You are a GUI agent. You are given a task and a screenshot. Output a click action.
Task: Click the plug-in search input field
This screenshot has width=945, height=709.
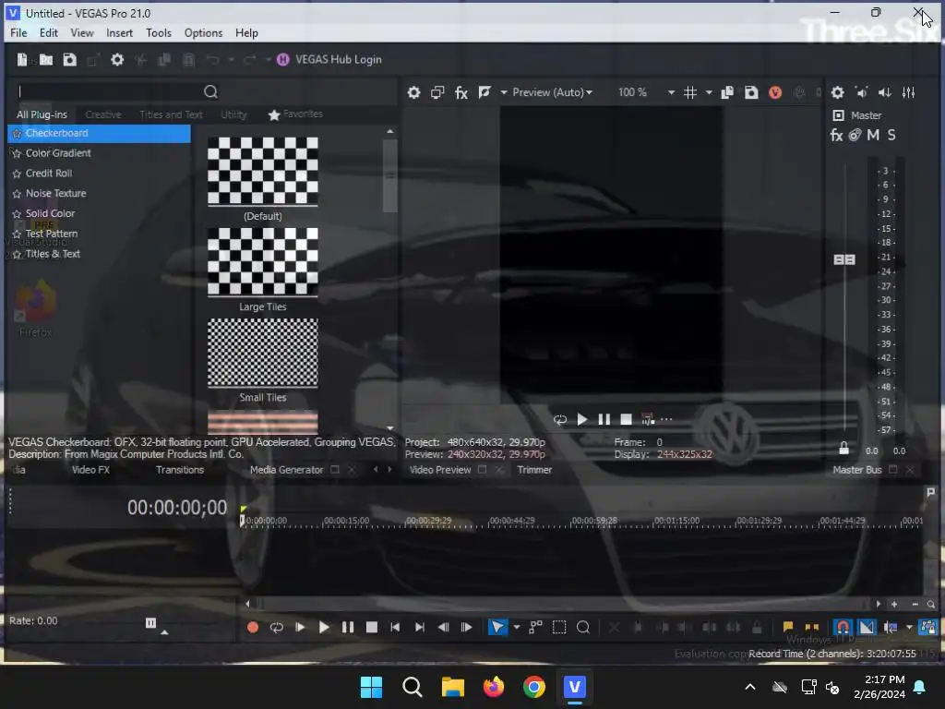pos(109,91)
